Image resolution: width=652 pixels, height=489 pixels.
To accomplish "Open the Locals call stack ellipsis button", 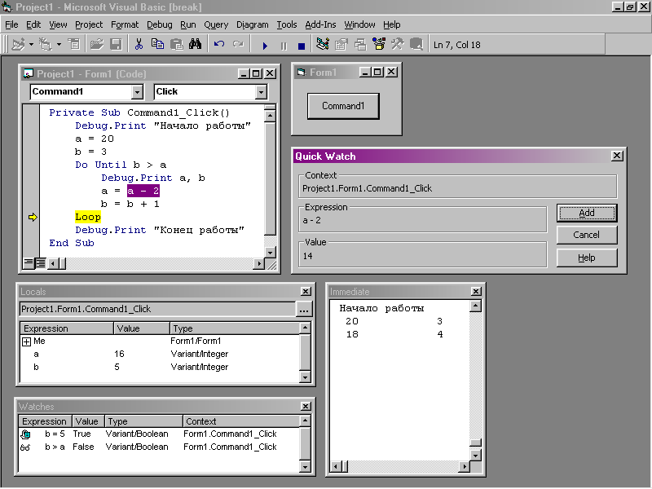I will tap(304, 310).
